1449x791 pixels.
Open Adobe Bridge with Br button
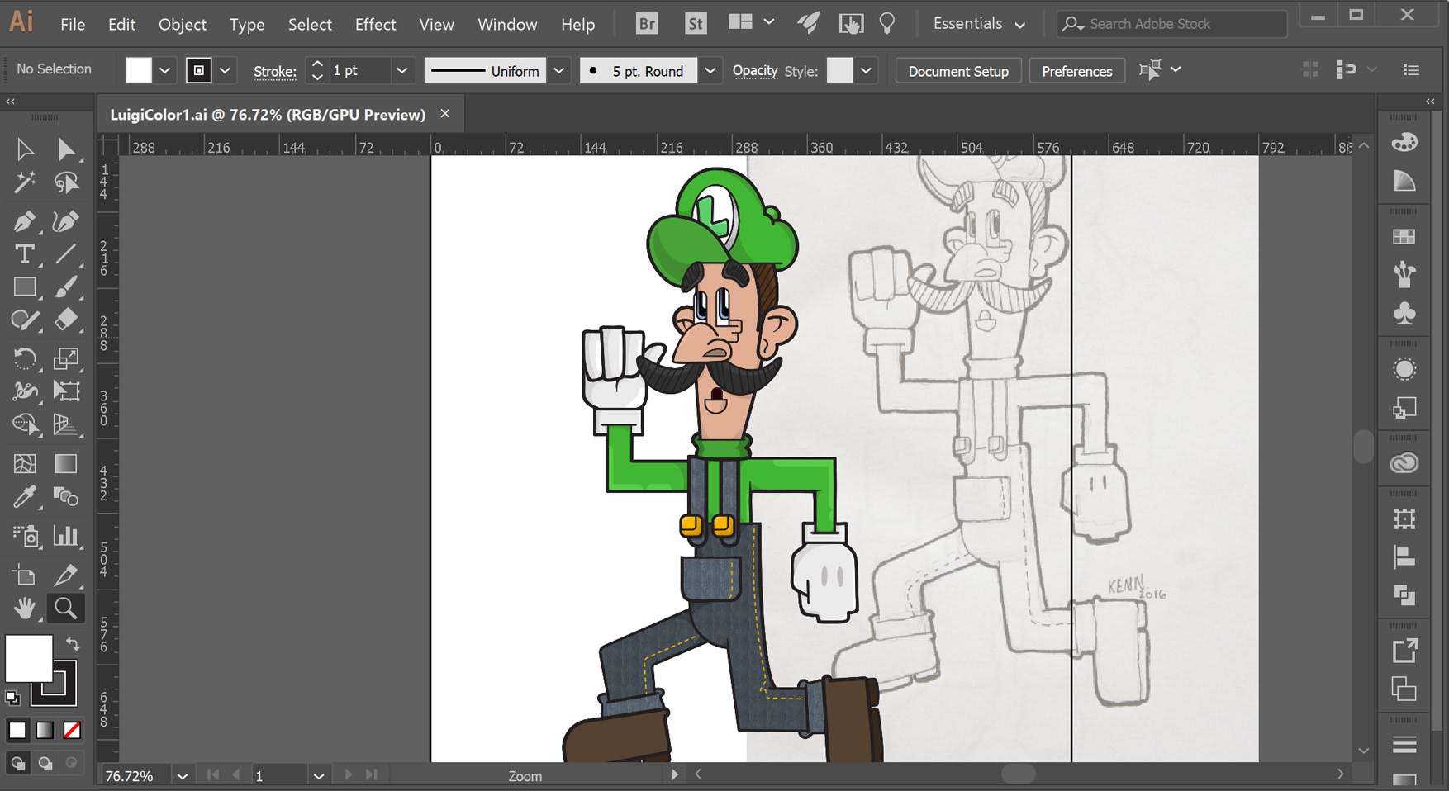[x=647, y=24]
